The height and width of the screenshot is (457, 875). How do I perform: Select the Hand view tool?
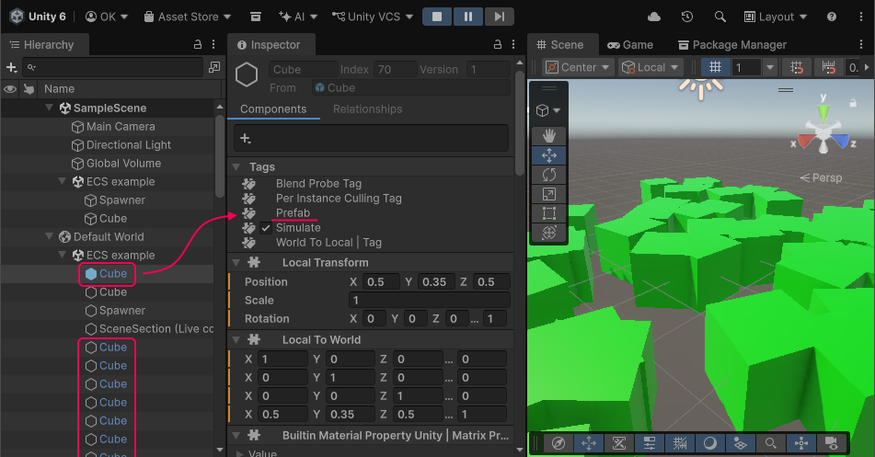point(549,135)
